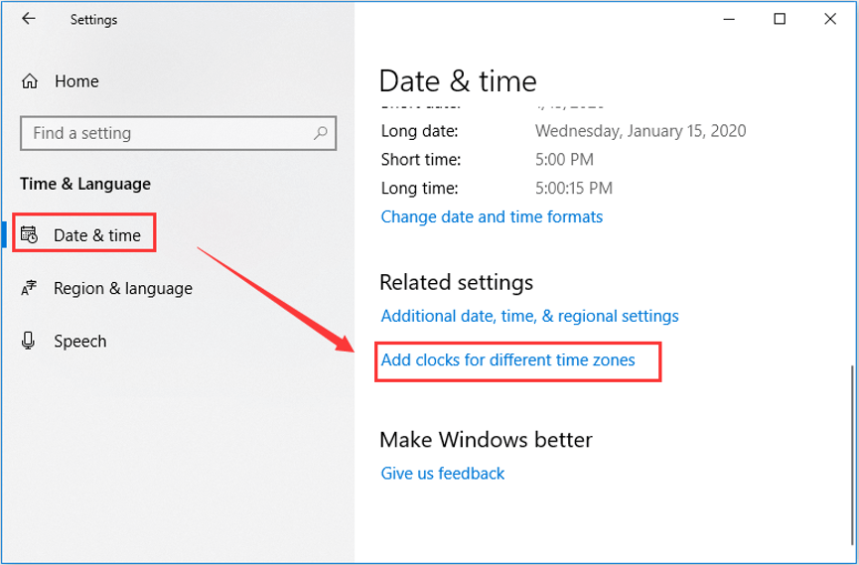Image resolution: width=859 pixels, height=565 pixels.
Task: Click the back arrow in Settings
Action: point(29,19)
